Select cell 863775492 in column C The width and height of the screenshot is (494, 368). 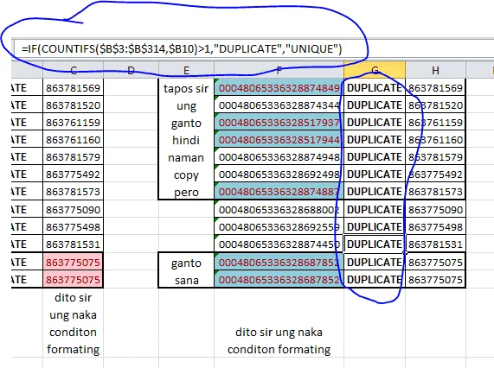[x=73, y=174]
